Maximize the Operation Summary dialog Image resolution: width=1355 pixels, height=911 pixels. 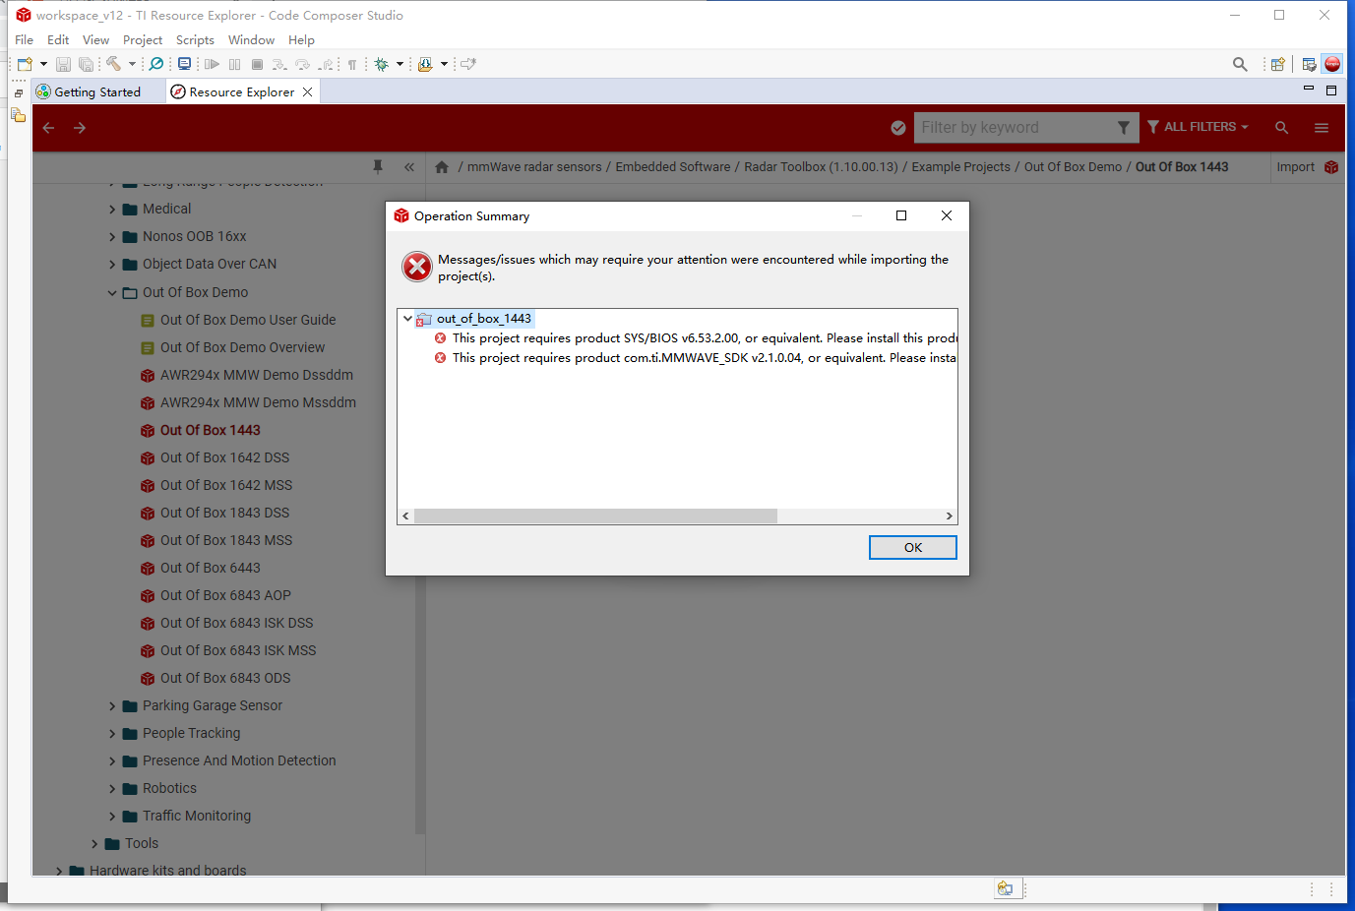point(901,215)
